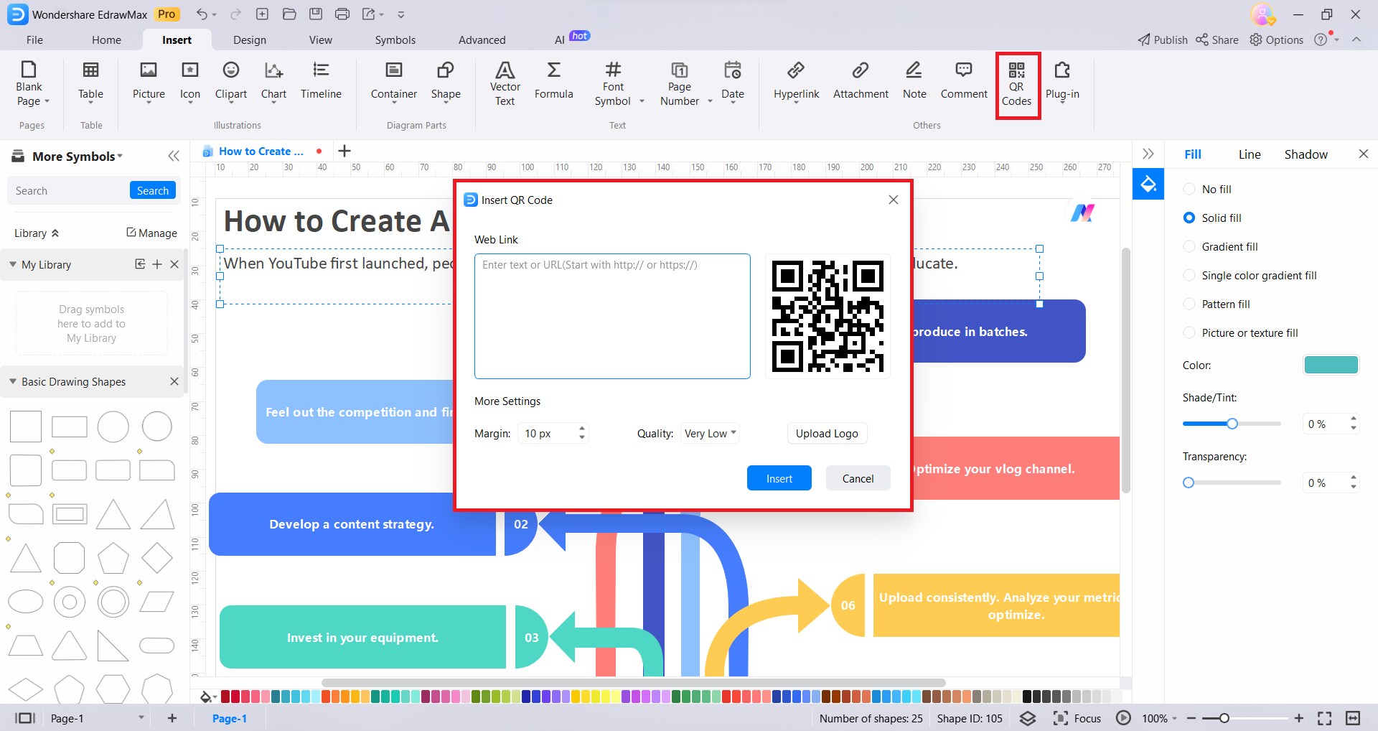
Task: Increase the Margin value stepper
Action: click(x=582, y=429)
